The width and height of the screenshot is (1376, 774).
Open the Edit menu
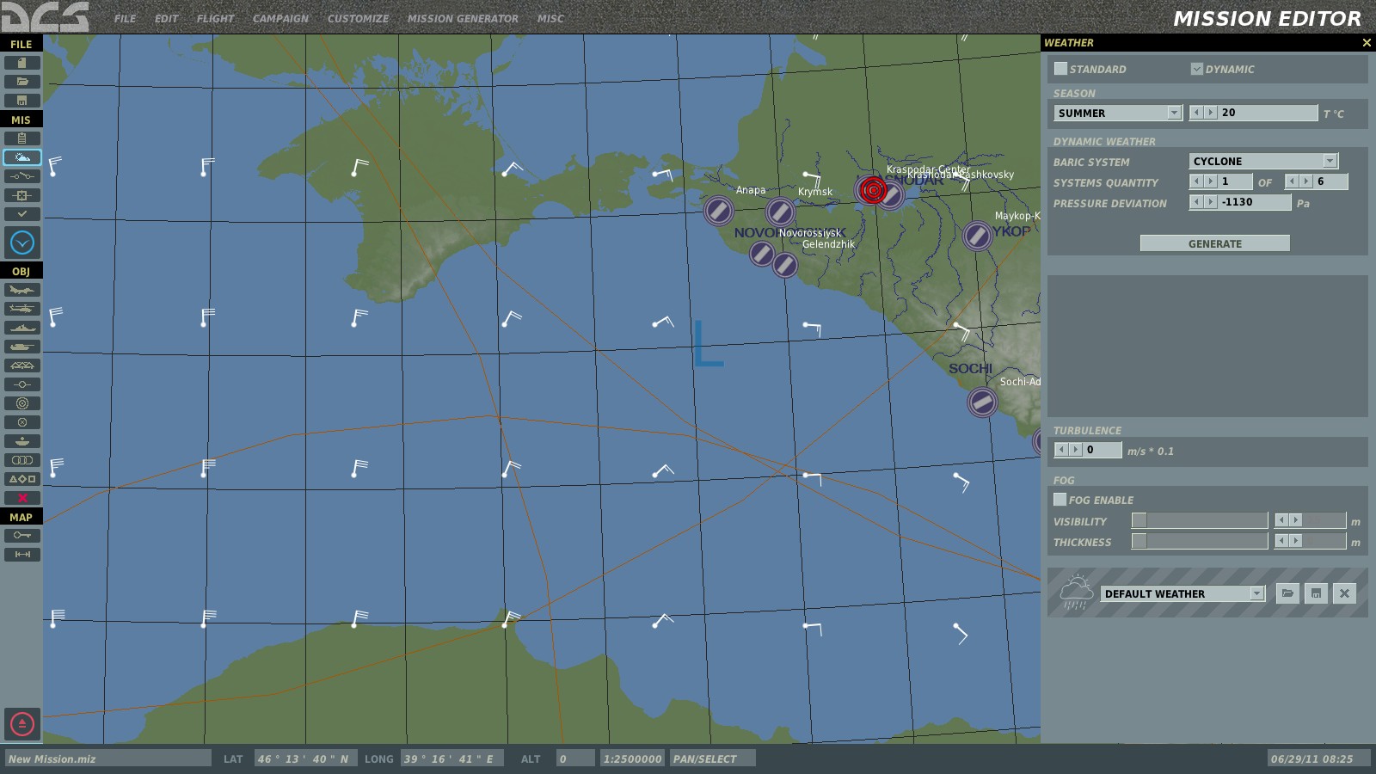click(167, 18)
